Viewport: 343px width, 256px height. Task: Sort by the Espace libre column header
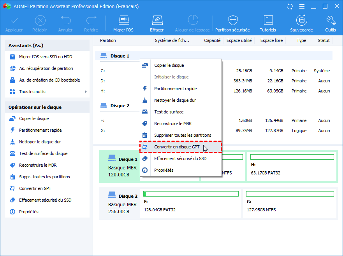271,40
